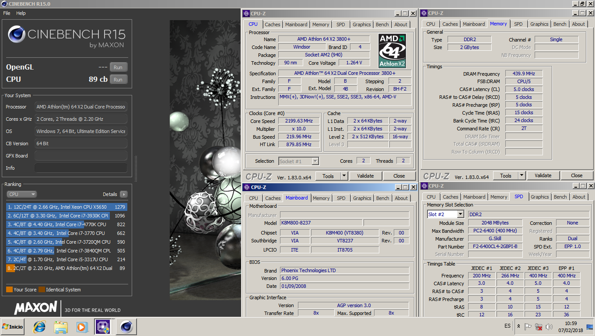Select AMD Athlon 64 X2 ranking row

tap(66, 268)
